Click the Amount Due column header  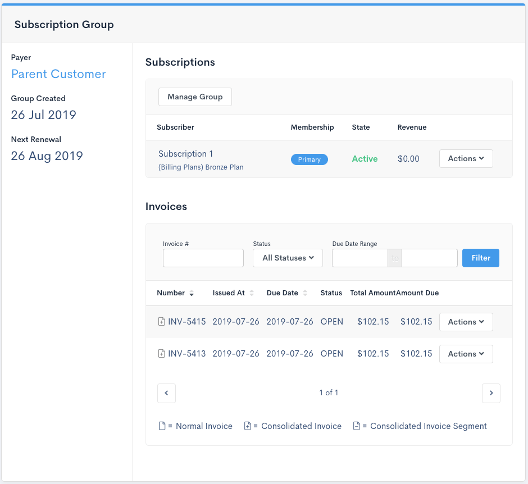pyautogui.click(x=417, y=293)
